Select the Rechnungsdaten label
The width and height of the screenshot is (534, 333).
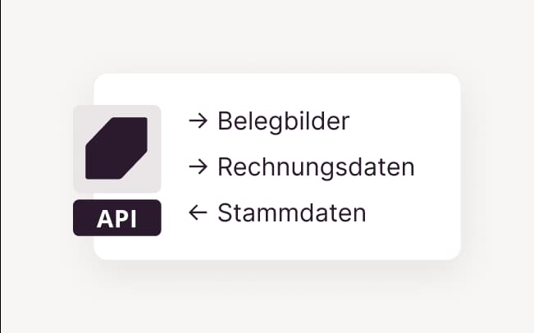(x=316, y=167)
